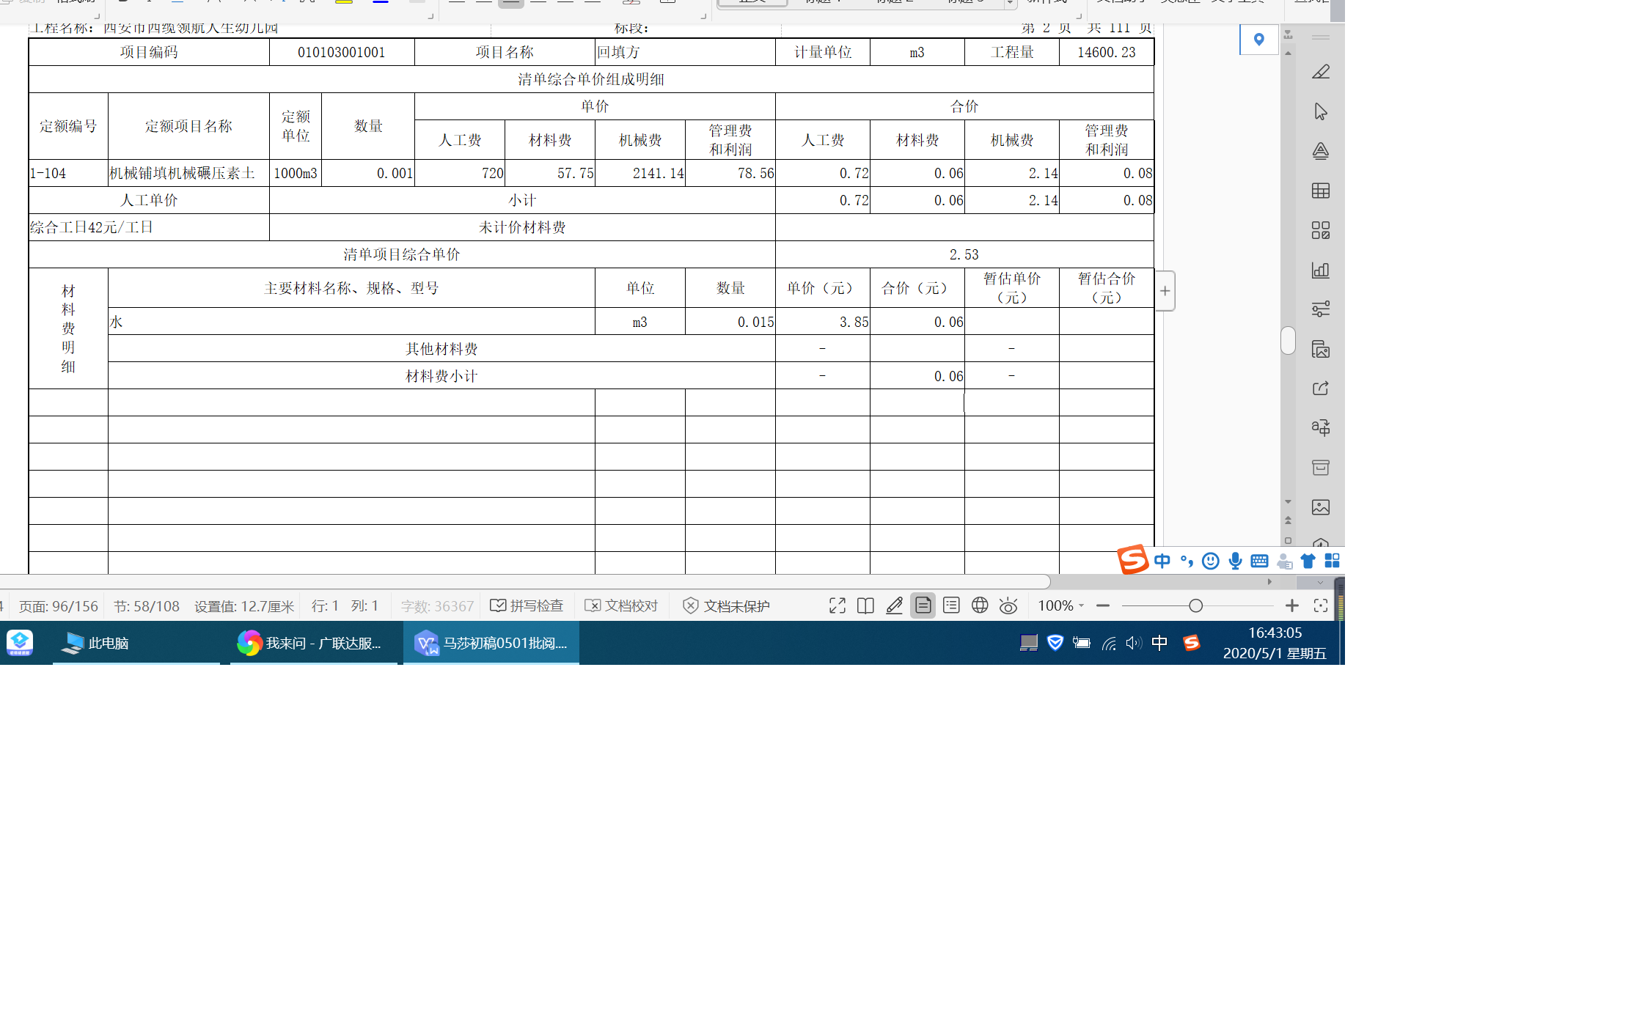1631x1035 pixels.
Task: Click the vertical scroll down arrow
Action: 1288,502
